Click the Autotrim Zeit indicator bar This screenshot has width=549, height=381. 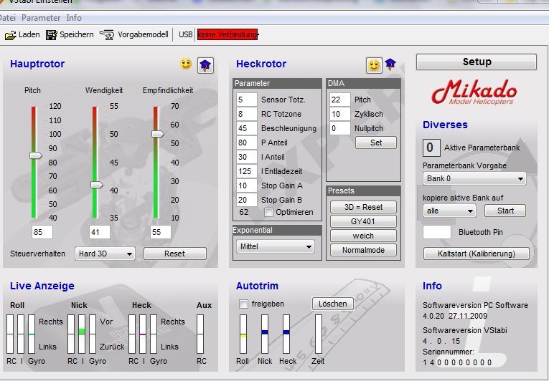pyautogui.click(x=318, y=334)
